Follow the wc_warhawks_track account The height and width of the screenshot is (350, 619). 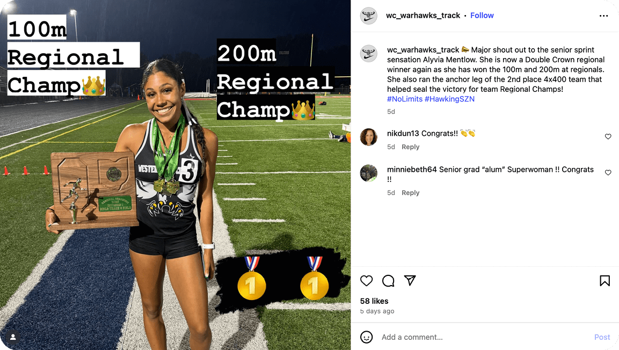(482, 16)
